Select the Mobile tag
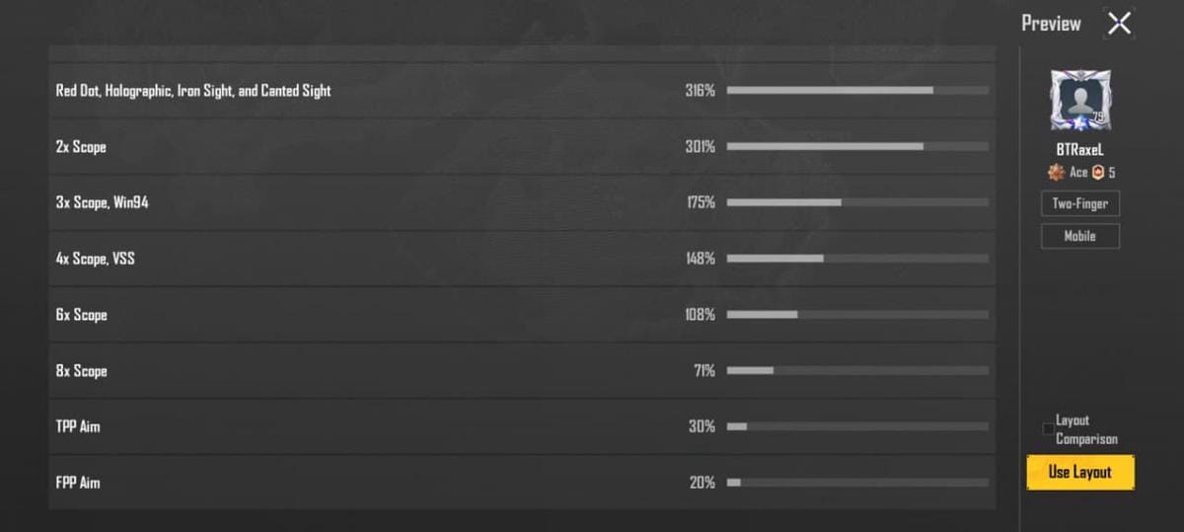Image resolution: width=1184 pixels, height=532 pixels. (x=1079, y=237)
